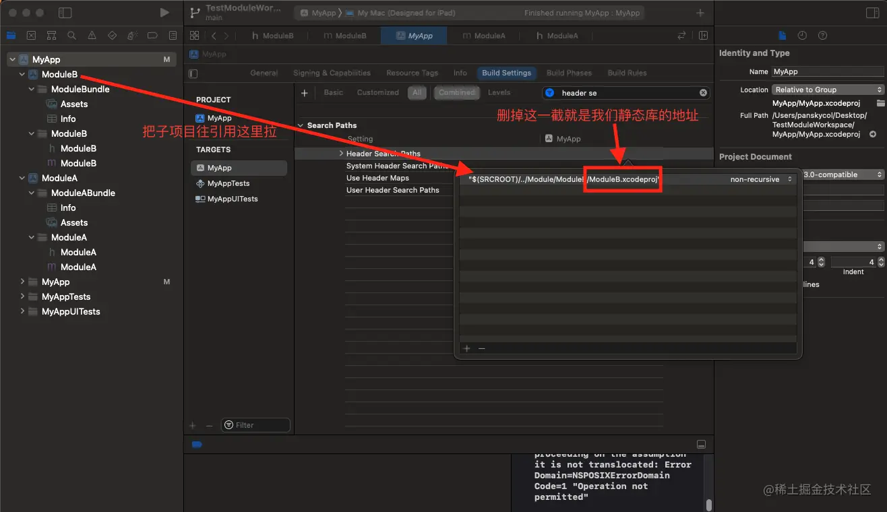Collapse the ModuleA project node
Screen dimensions: 887x512
point(22,178)
